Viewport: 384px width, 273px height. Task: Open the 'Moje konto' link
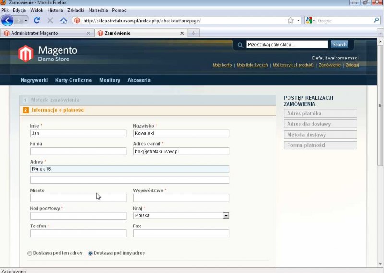point(222,65)
